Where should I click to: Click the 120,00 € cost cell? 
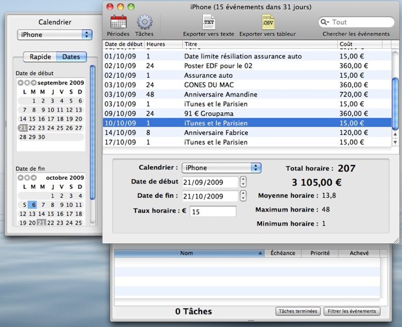point(353,132)
